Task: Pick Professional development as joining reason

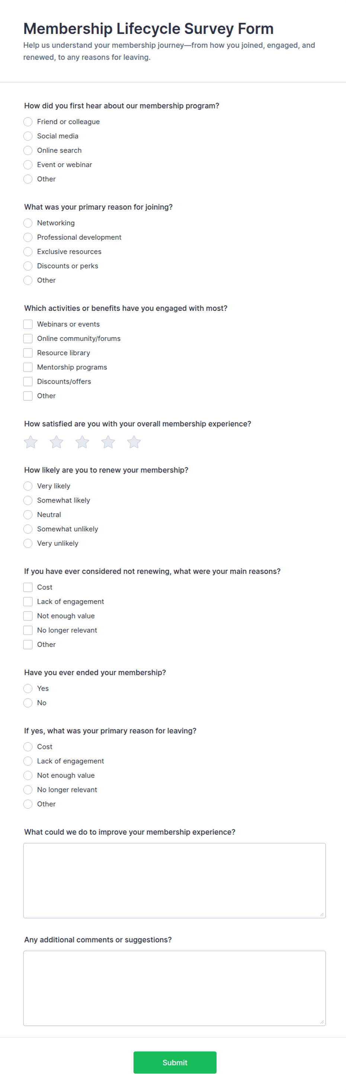Action: click(28, 237)
